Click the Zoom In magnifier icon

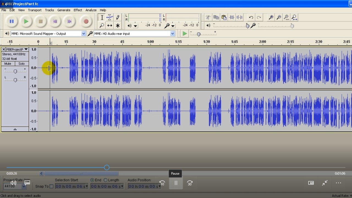click(x=271, y=17)
